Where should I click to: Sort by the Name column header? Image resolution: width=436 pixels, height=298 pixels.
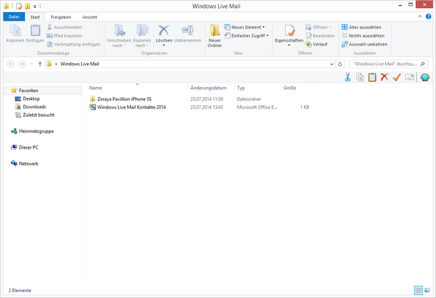coord(138,88)
